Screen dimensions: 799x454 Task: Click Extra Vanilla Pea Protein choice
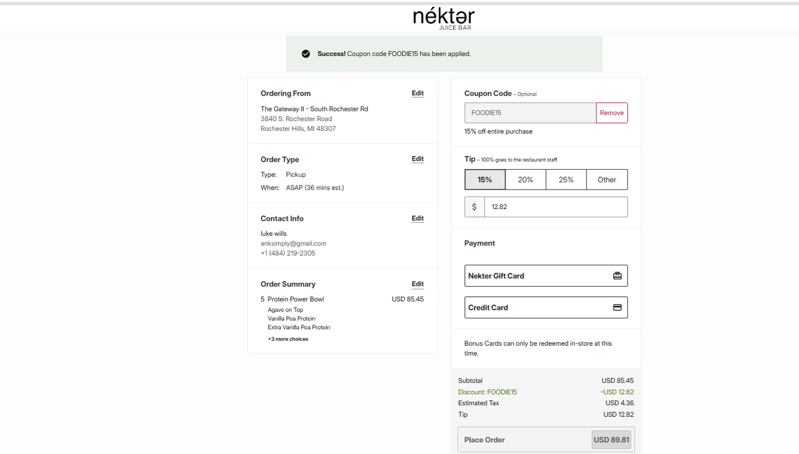click(299, 327)
